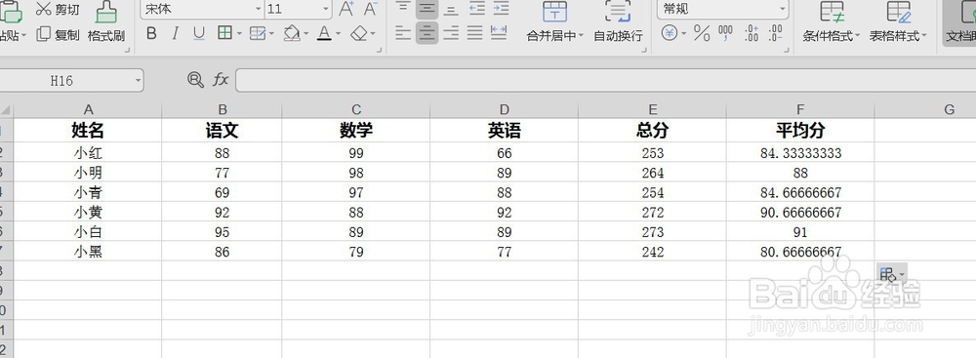Select the cell with total 273
The width and height of the screenshot is (976, 358).
tap(652, 232)
